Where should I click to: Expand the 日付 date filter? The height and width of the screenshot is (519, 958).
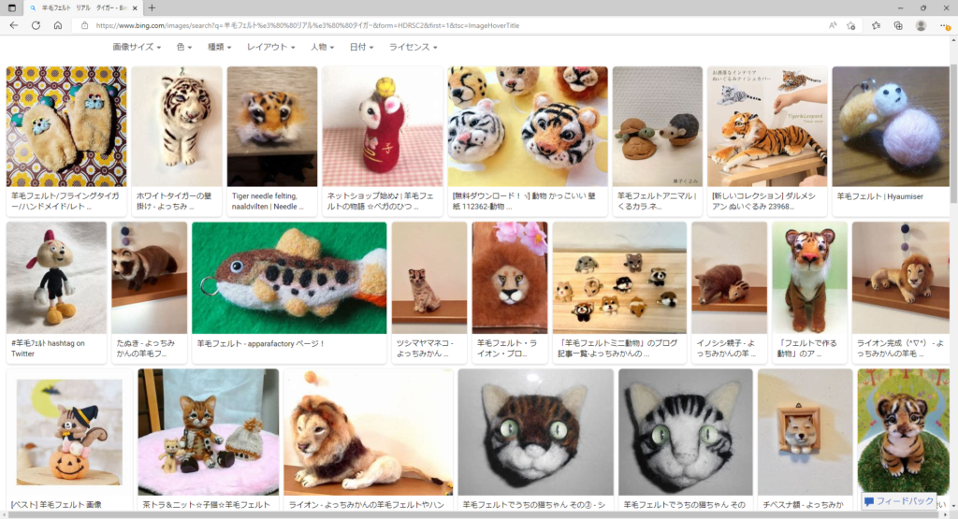point(362,47)
